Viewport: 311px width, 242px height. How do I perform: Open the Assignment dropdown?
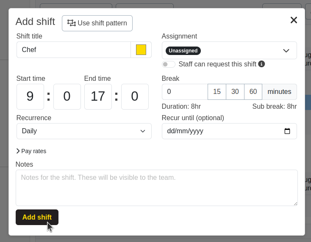(x=229, y=50)
